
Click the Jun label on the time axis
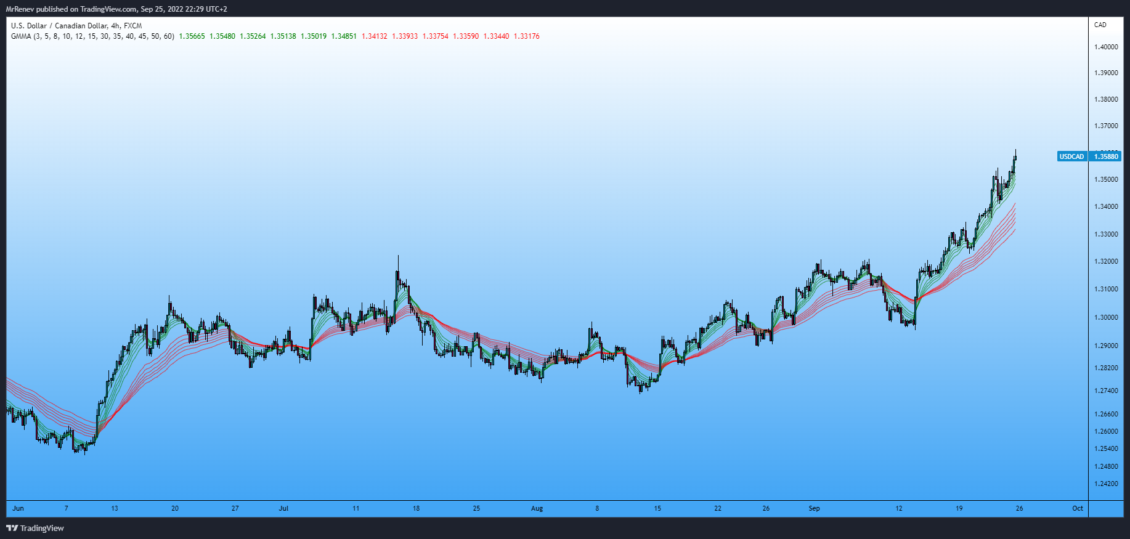18,508
